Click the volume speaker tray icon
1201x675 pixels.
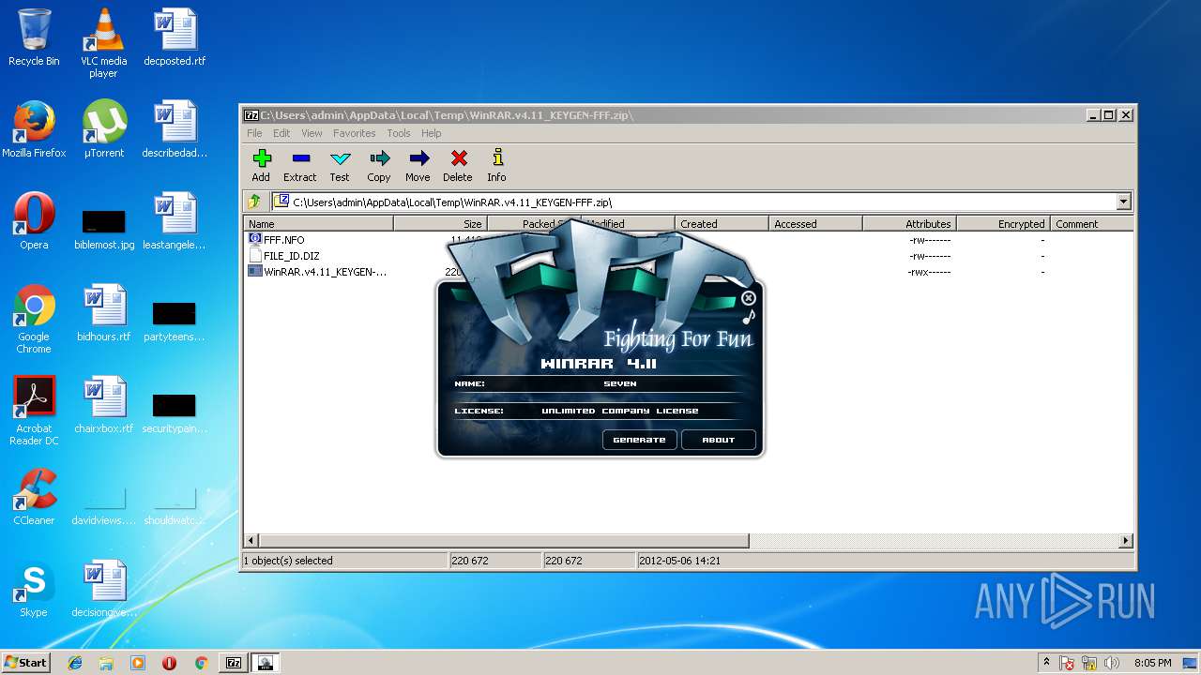click(1112, 663)
